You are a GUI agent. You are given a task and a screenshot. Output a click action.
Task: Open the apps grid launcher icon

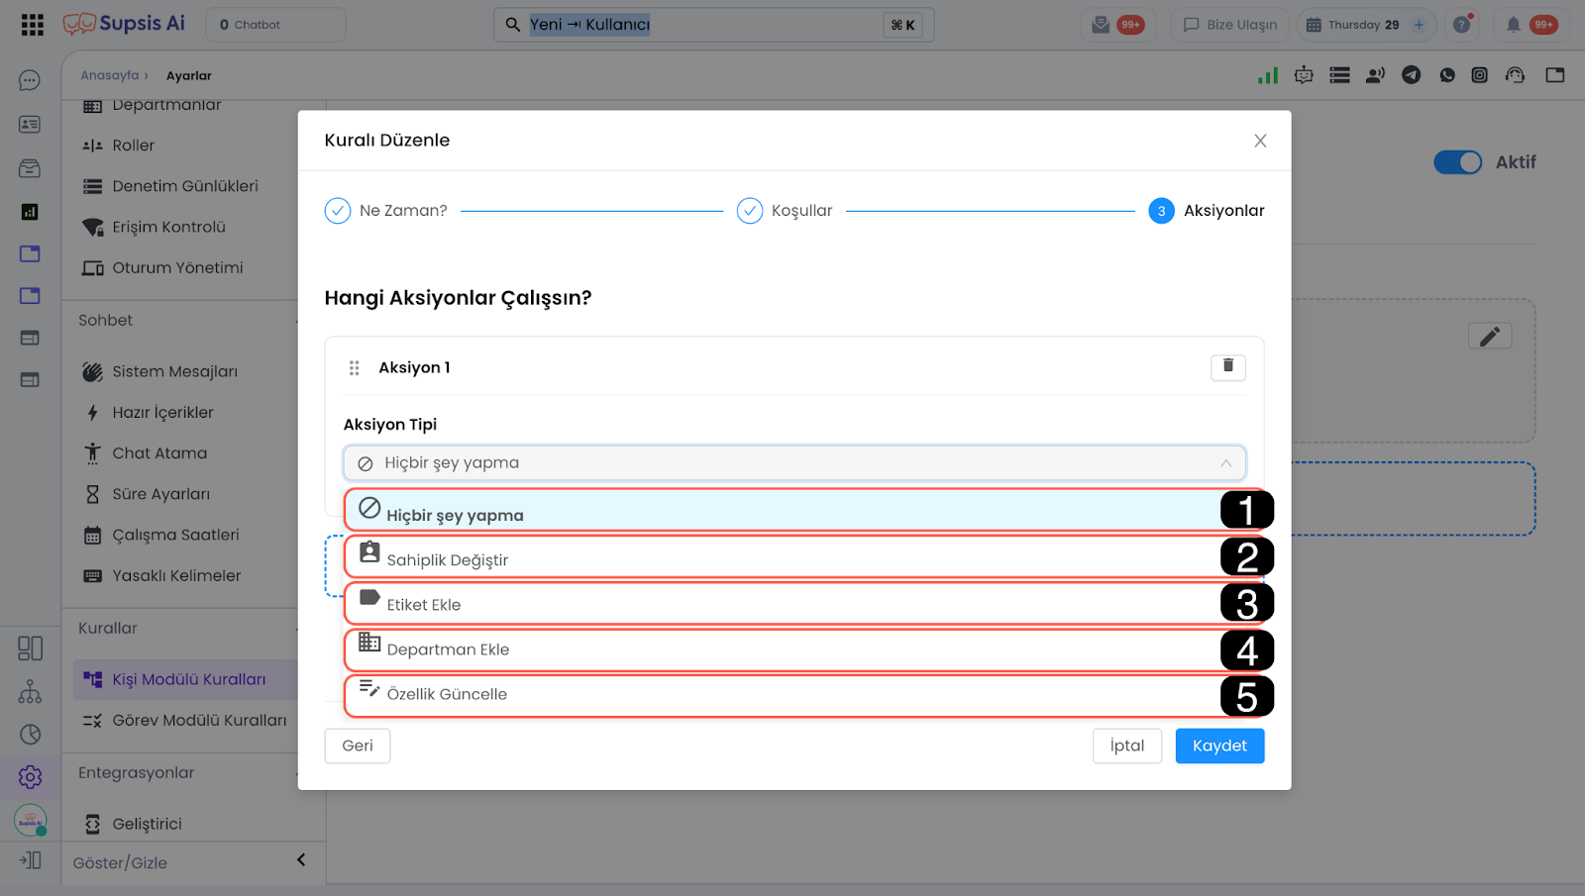(32, 25)
